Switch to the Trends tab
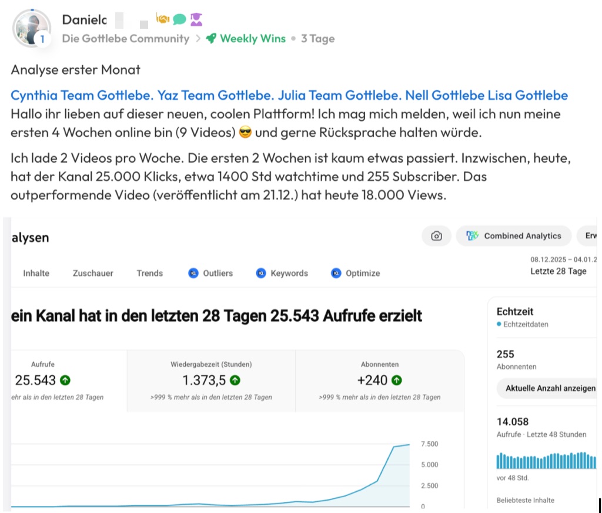This screenshot has width=602, height=513. click(x=150, y=273)
